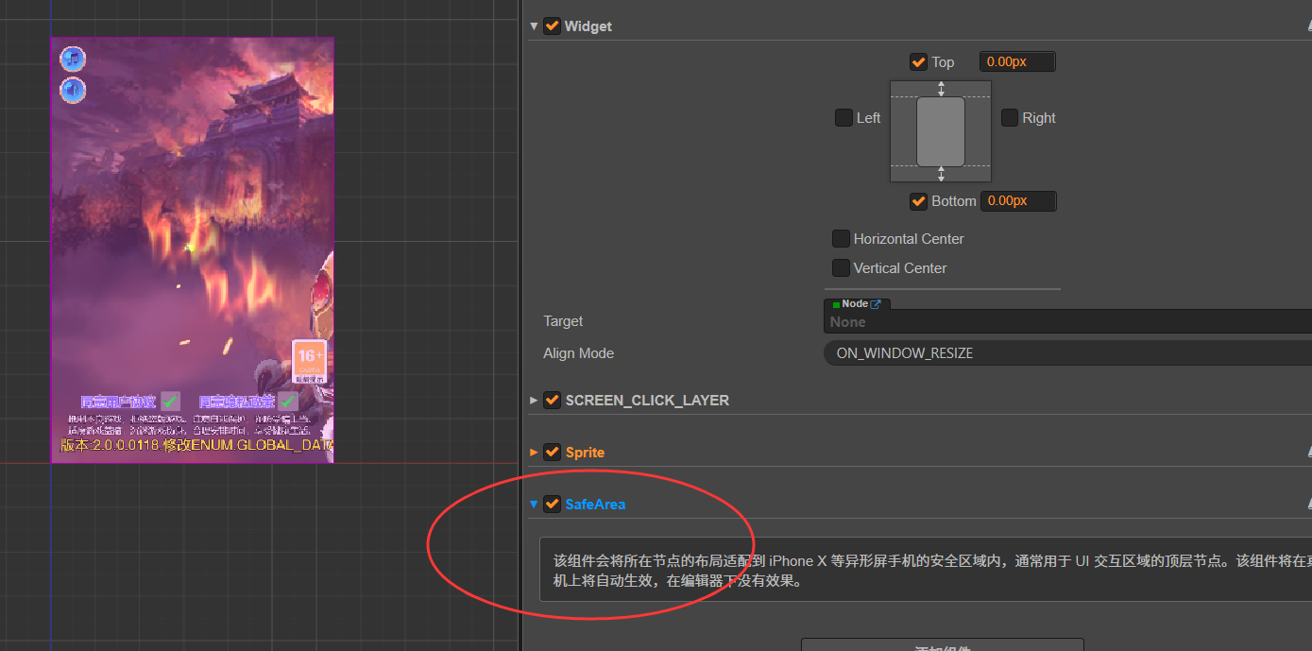Toggle the SCREEN_CLICK_LAYER component checkbox
Screen dimensions: 1312x651
click(553, 401)
